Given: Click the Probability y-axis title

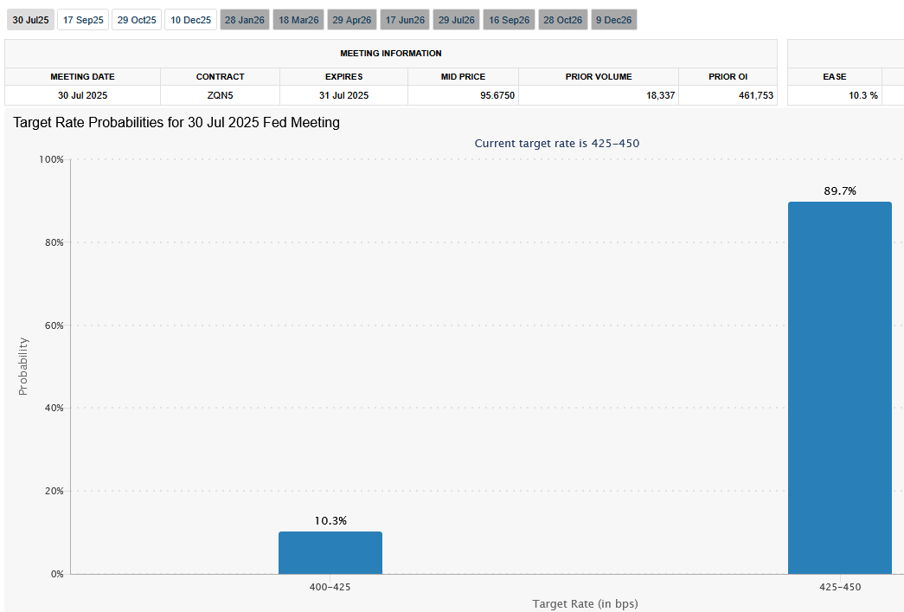Looking at the screenshot, I should tap(23, 366).
